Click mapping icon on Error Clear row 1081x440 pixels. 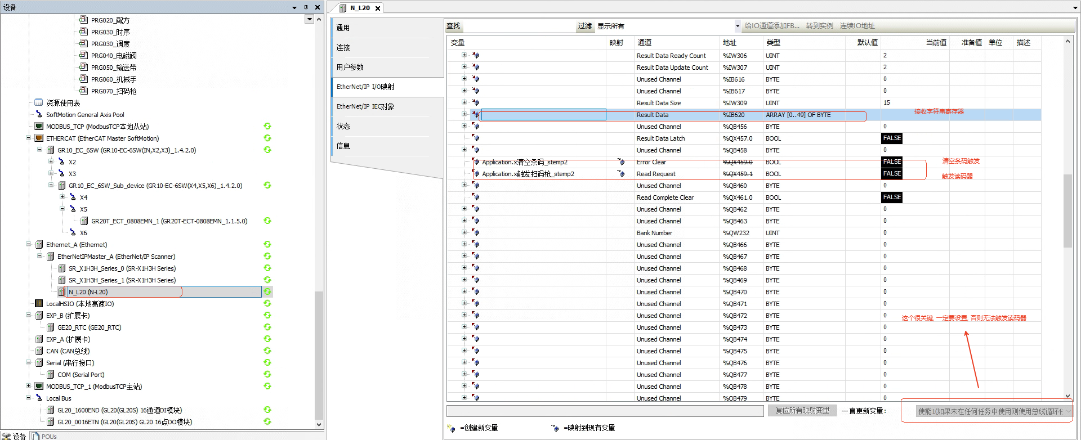coord(620,162)
